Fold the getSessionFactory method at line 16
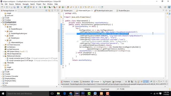 coord(64,25)
